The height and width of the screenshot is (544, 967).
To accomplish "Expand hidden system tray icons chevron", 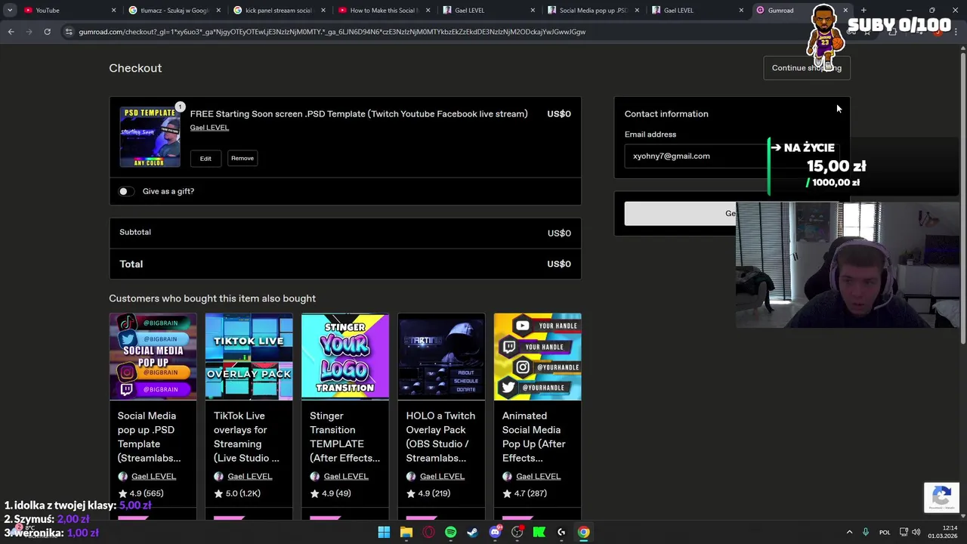I will (x=849, y=533).
